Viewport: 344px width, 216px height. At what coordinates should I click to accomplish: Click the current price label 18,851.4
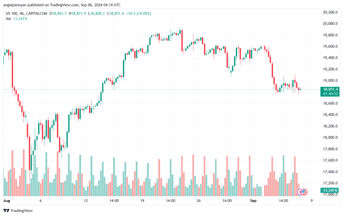(330, 90)
